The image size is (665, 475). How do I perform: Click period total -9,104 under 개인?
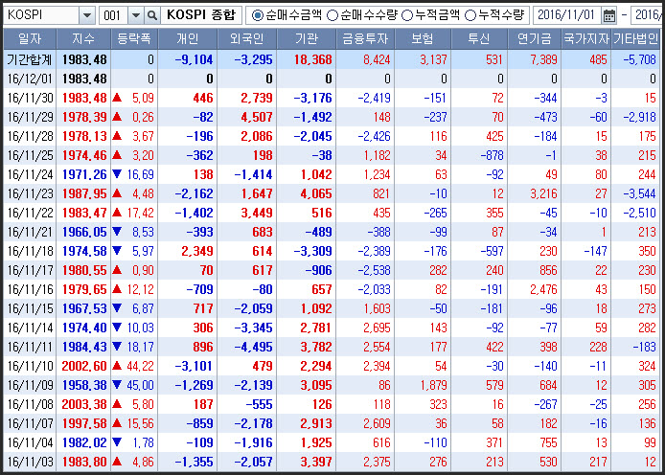(x=195, y=59)
